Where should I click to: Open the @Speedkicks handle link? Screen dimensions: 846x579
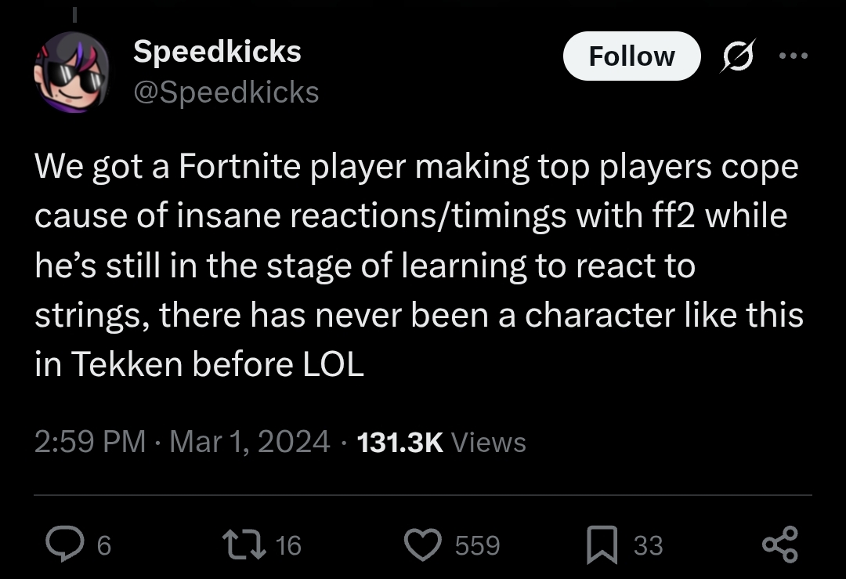[x=226, y=92]
